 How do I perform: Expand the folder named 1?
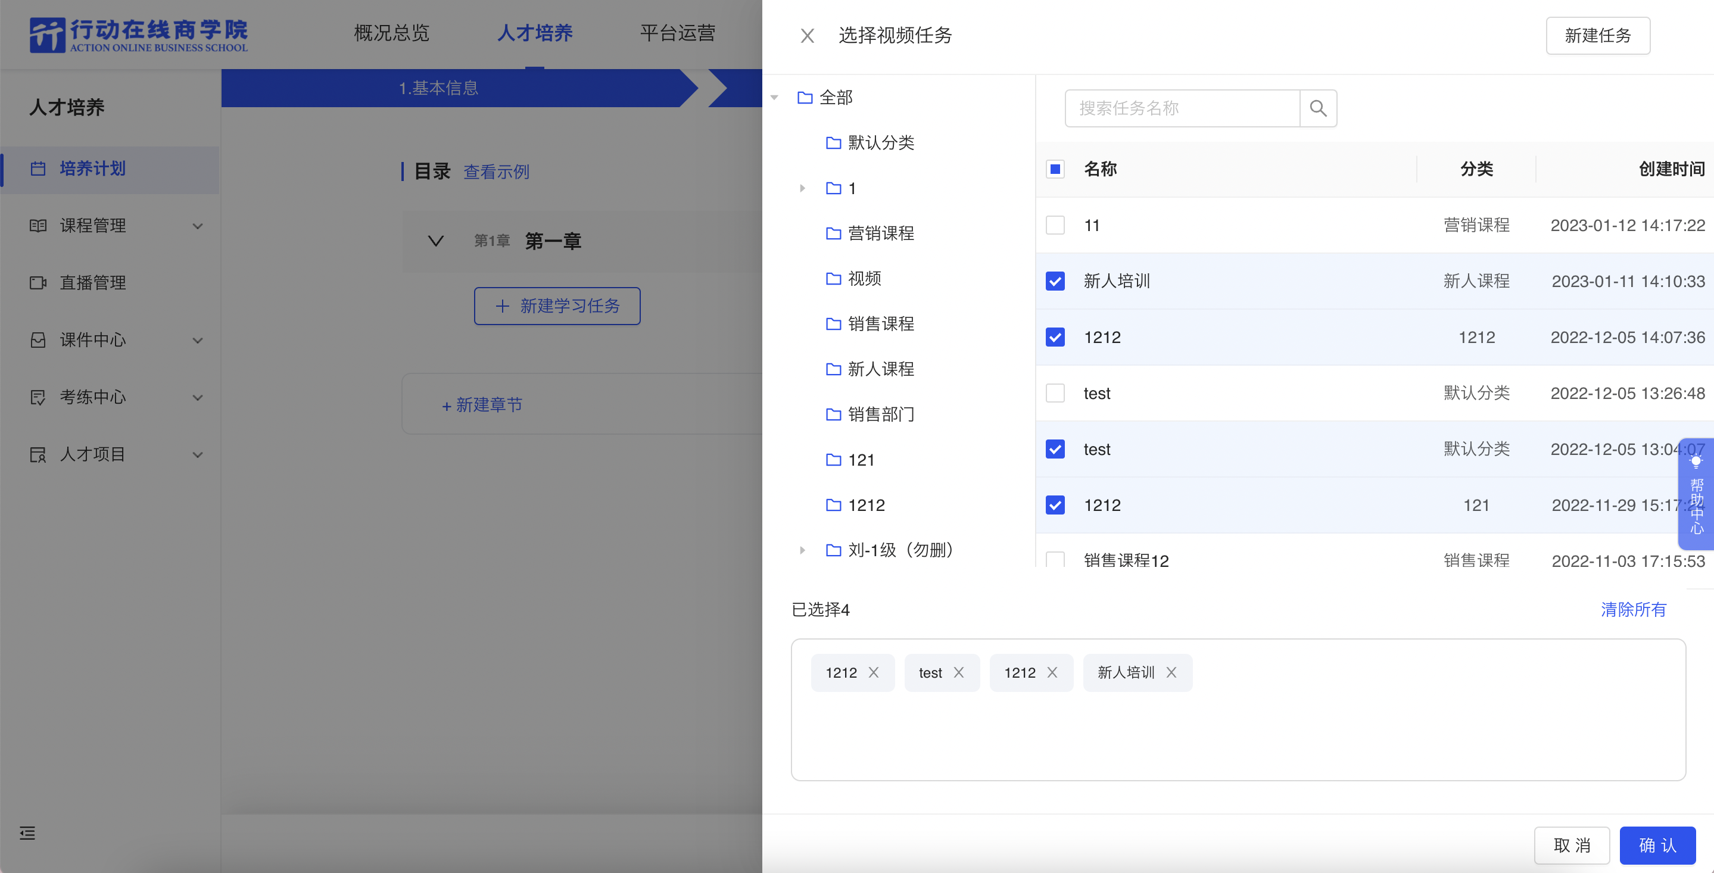(802, 188)
